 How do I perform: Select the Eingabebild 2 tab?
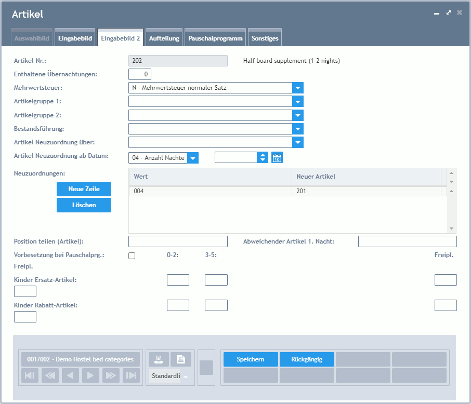tap(121, 38)
